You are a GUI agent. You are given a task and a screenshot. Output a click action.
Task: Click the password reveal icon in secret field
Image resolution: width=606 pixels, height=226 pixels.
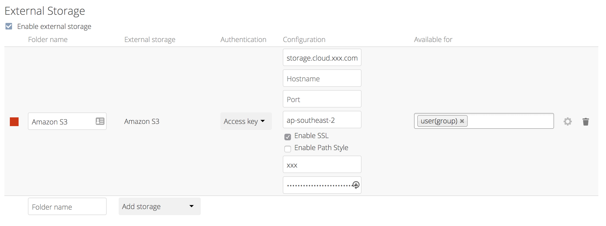[x=356, y=185]
